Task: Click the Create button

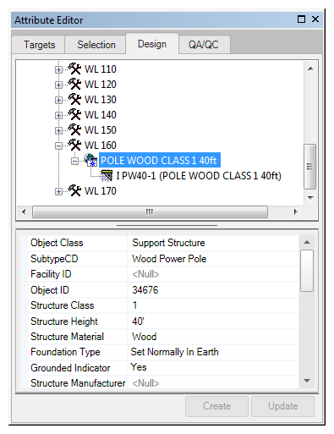Action: (x=216, y=406)
